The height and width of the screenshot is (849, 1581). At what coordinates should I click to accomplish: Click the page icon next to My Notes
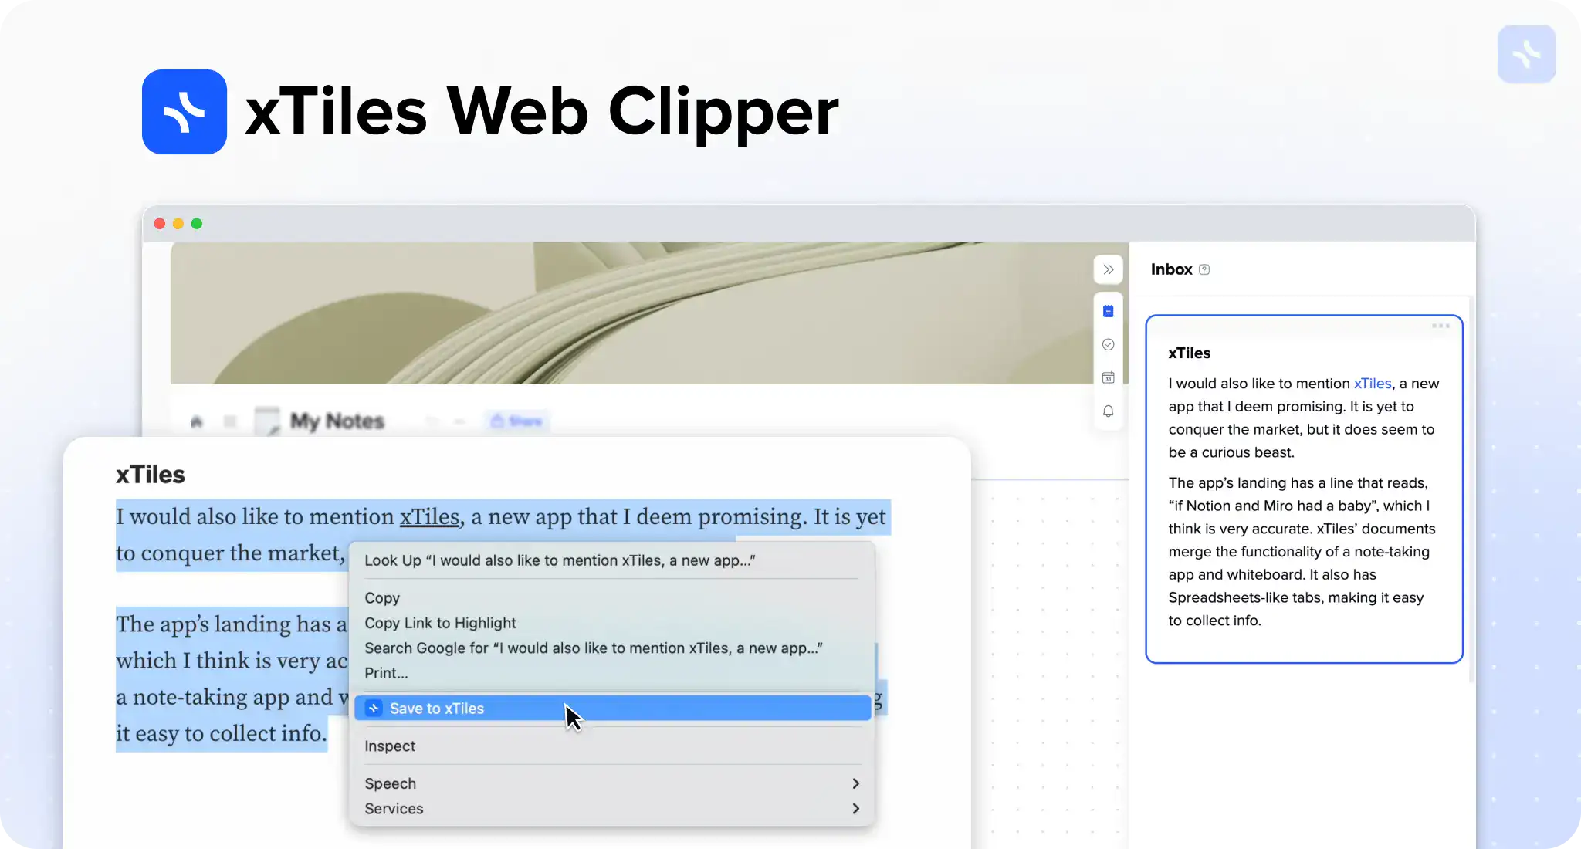267,421
